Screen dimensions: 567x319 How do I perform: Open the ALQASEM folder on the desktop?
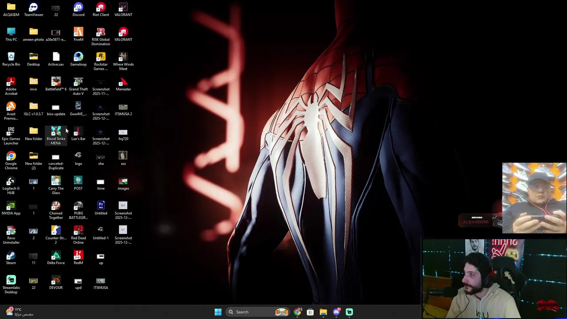tap(11, 9)
